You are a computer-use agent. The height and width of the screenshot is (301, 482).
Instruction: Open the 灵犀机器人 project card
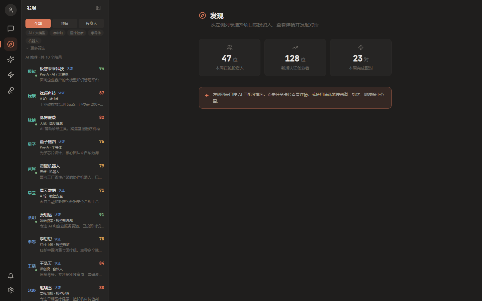(x=65, y=172)
